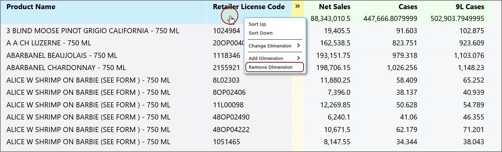Select the 9L Cases total 502,903.7949995
The height and width of the screenshot is (152, 502).
coord(457,18)
